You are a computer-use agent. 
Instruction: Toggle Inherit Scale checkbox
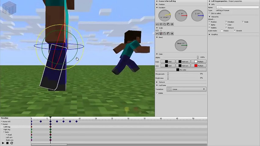coord(243,22)
